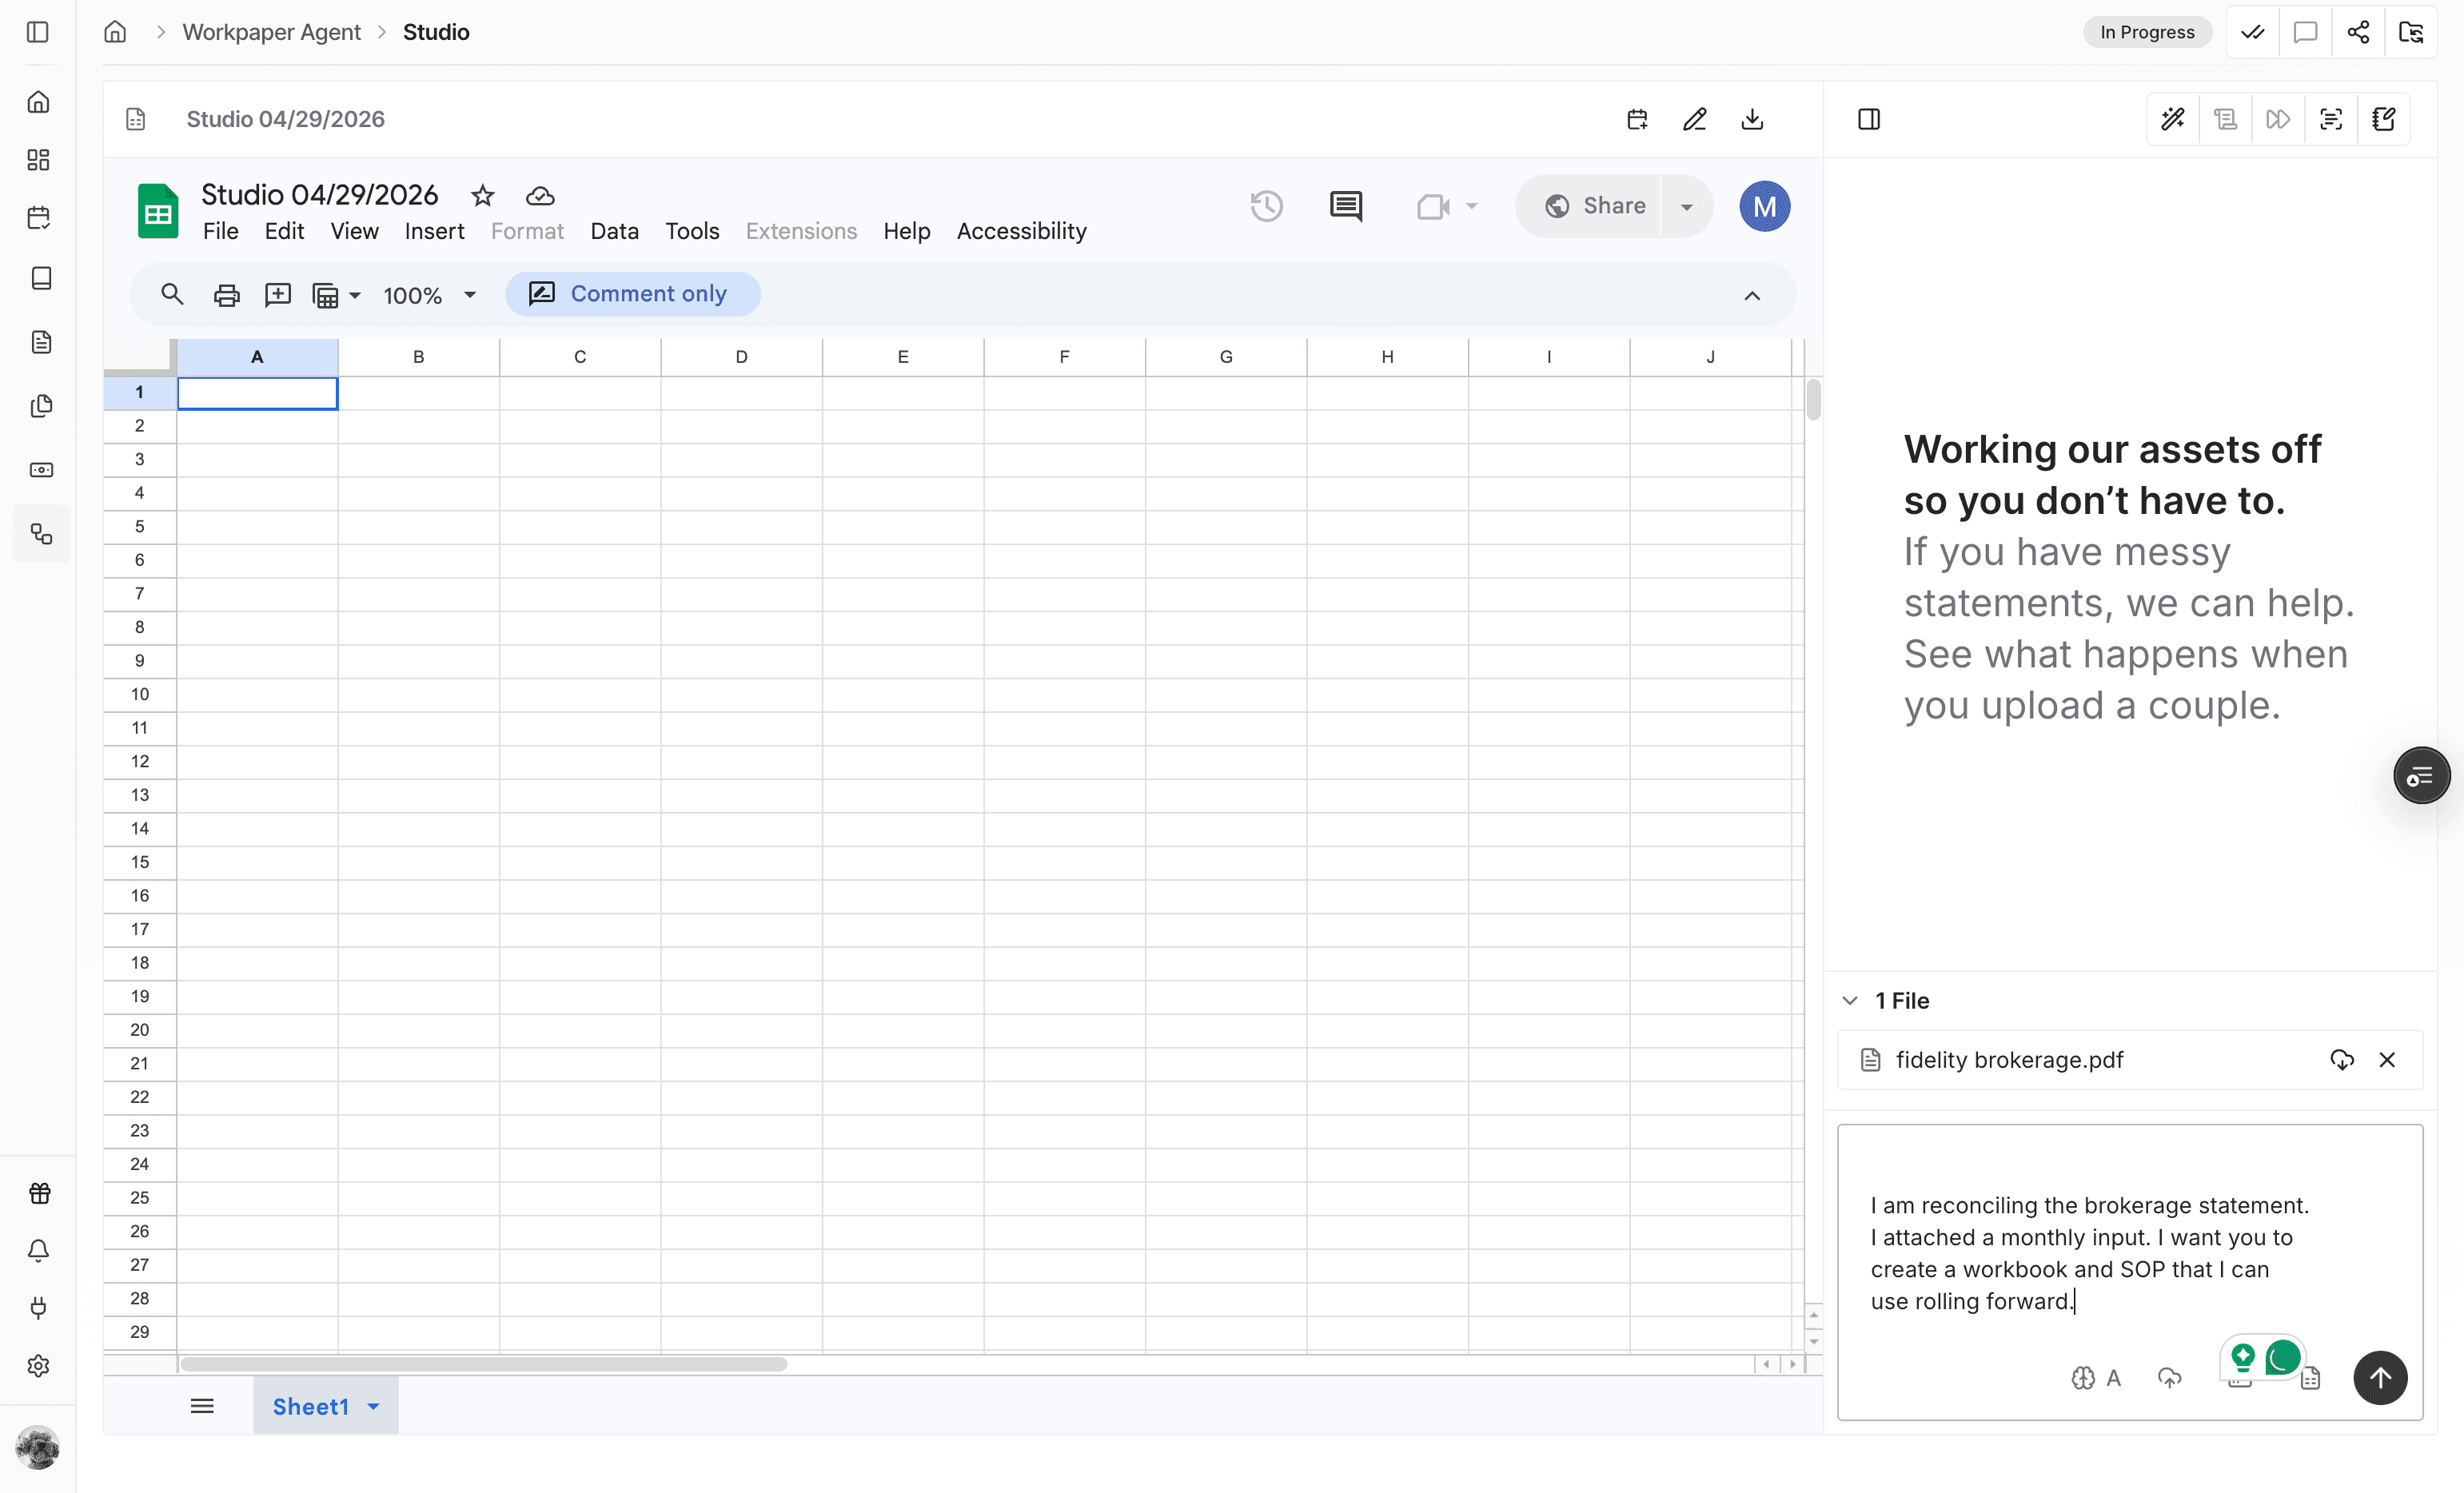Open the Workpaper Agent breadcrumb link
This screenshot has height=1493, width=2464.
(271, 32)
